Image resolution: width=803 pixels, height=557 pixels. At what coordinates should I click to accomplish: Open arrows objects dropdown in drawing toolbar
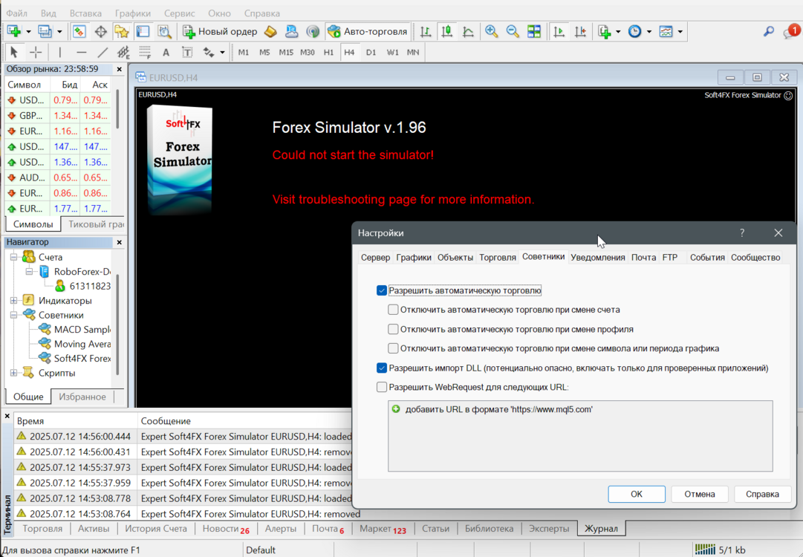click(x=222, y=52)
